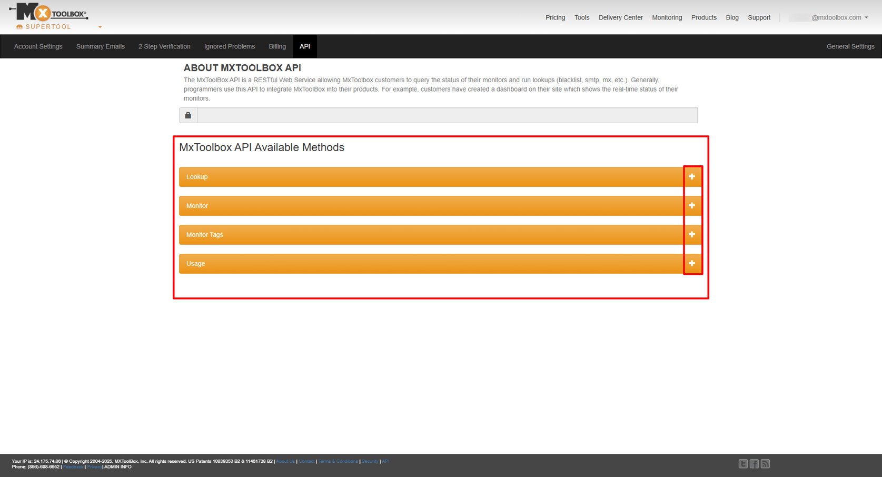Expand the Monitor Tags methods section
This screenshot has width=882, height=477.
click(x=692, y=234)
